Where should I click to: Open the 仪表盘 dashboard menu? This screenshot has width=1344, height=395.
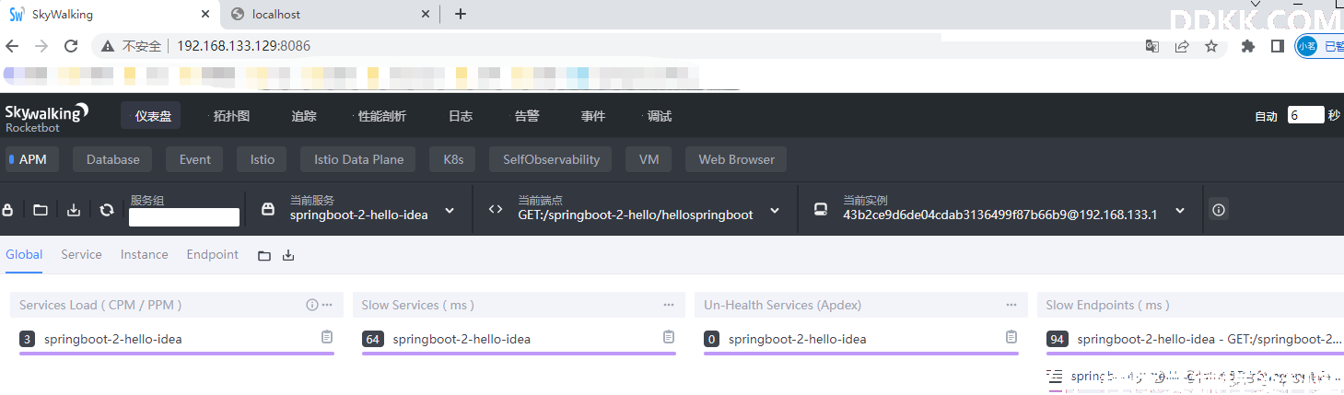(151, 116)
